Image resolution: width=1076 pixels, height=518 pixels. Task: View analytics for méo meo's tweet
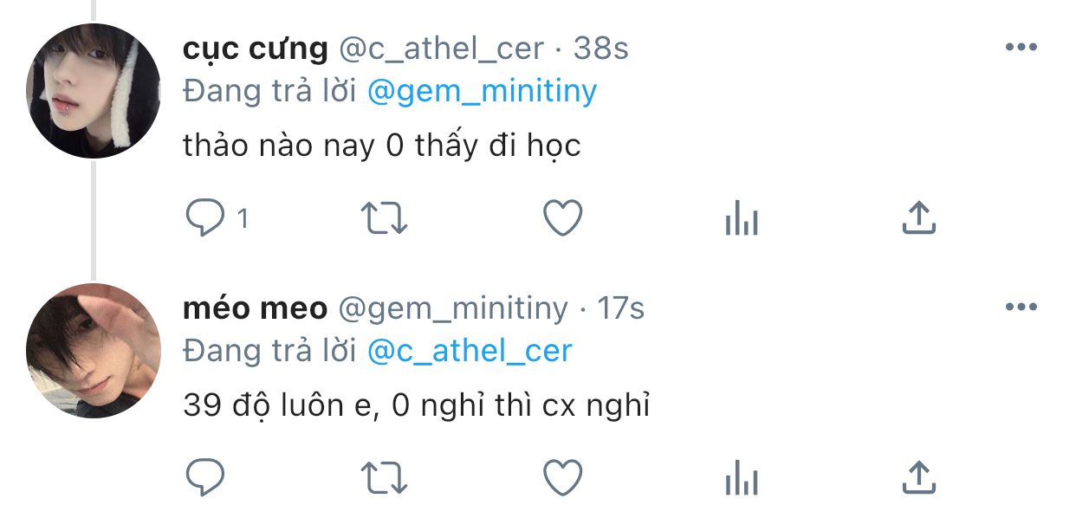click(x=741, y=479)
